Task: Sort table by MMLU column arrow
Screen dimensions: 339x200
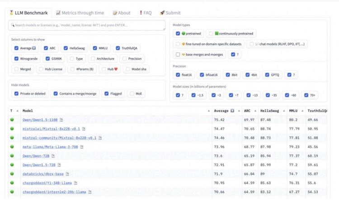Action: point(302,111)
